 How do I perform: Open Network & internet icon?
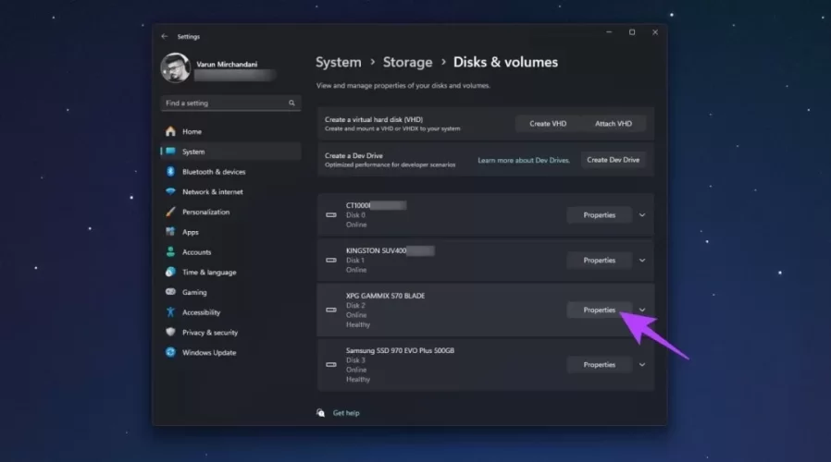coord(170,192)
